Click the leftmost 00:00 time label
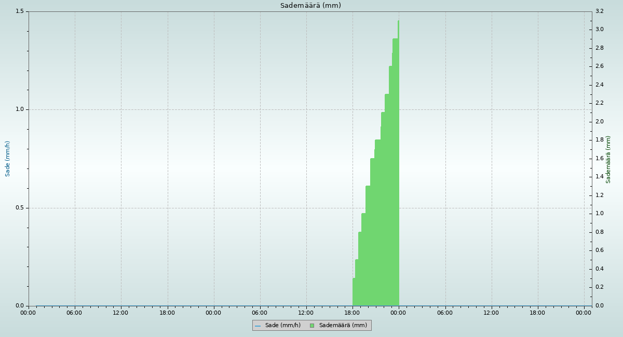The width and height of the screenshot is (623, 337). pos(29,313)
